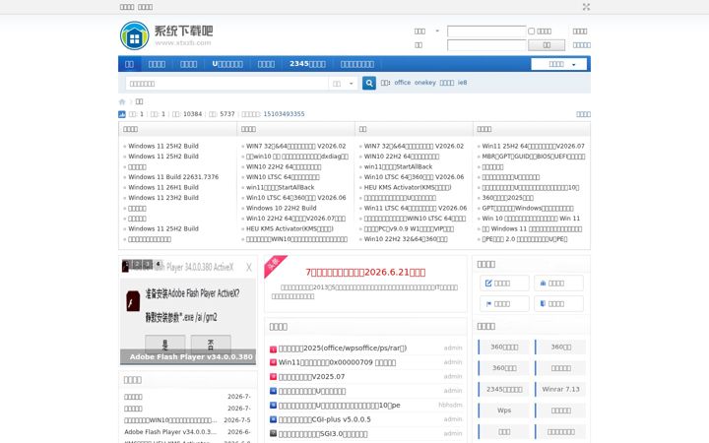
Task: Click dark thread icon beside SGI3.0 post
Action: click(273, 434)
